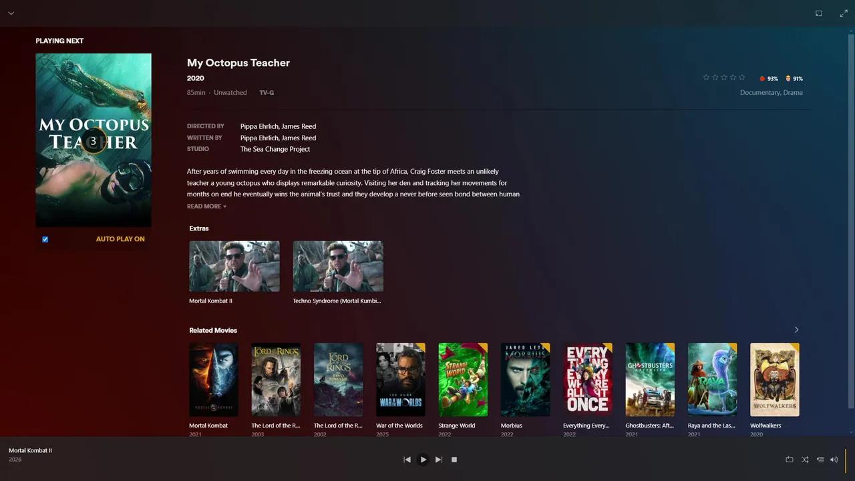This screenshot has height=481, width=855.
Task: Open the War of the Worlds poster
Action: [x=401, y=379]
